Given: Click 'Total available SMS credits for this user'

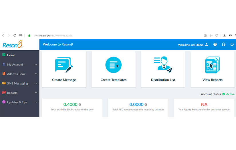Looking at the screenshot, I should pyautogui.click(x=72, y=109).
